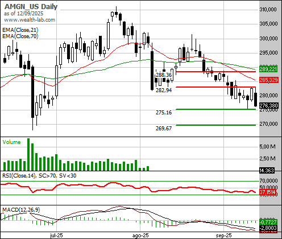Click the 270,000 price axis label
Viewport: 282px width, 239px height.
pos(268,124)
